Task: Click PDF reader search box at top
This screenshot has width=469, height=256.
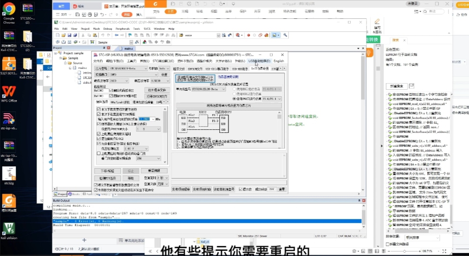Action: [434, 11]
